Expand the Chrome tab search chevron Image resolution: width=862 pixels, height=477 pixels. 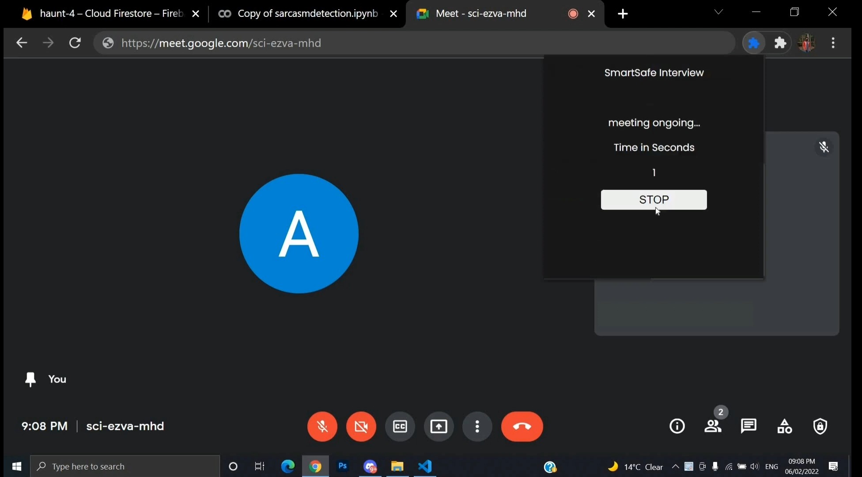click(x=718, y=12)
